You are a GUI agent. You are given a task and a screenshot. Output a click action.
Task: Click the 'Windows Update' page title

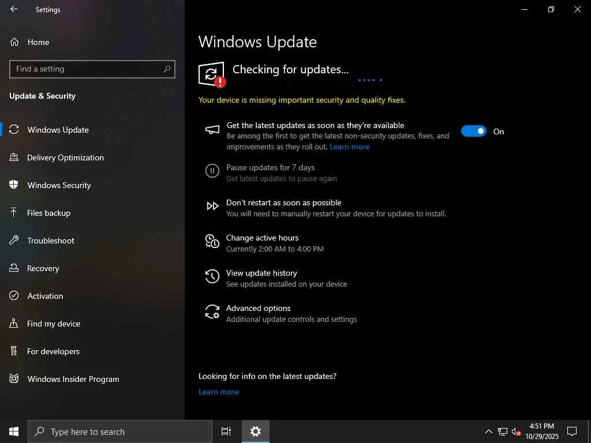[x=257, y=42]
